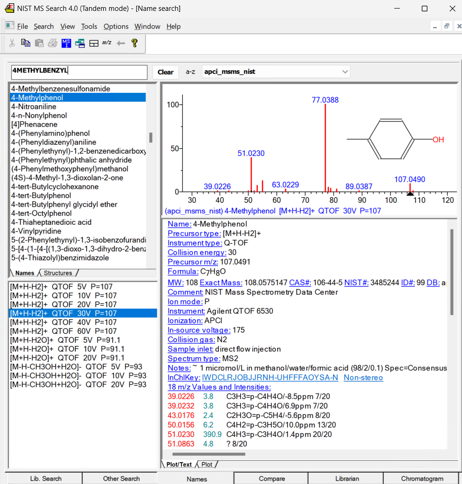Open the InChIKey IWDCLRJOBJJRNH-UHFFFAOYSA-N link
Viewport: 462px width, 484px height.
(270, 377)
